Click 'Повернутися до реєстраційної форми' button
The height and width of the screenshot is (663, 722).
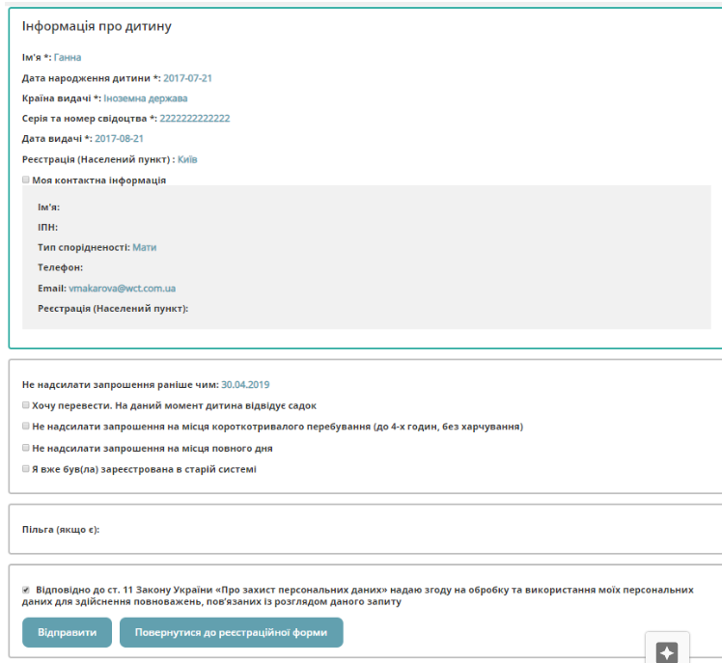click(231, 633)
